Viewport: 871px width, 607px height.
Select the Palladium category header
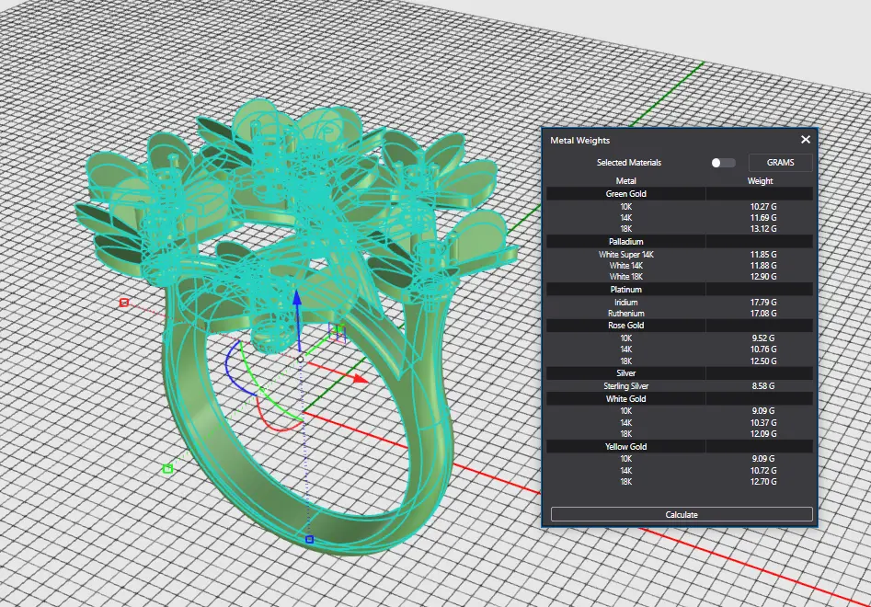625,242
